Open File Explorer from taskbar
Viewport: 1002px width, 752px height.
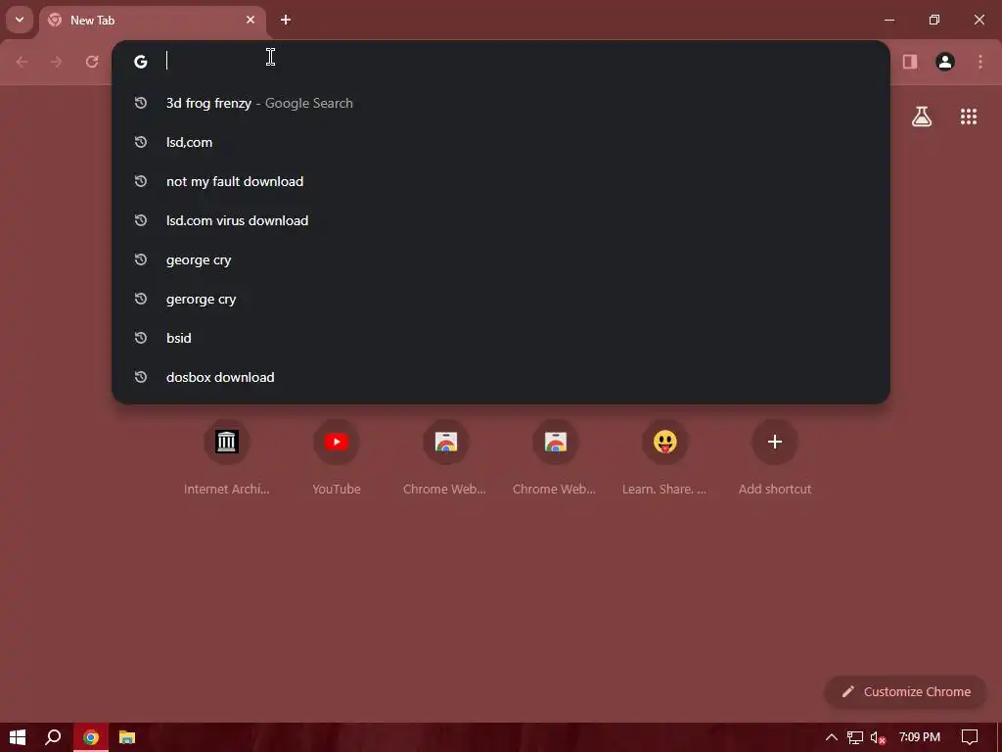click(x=127, y=737)
